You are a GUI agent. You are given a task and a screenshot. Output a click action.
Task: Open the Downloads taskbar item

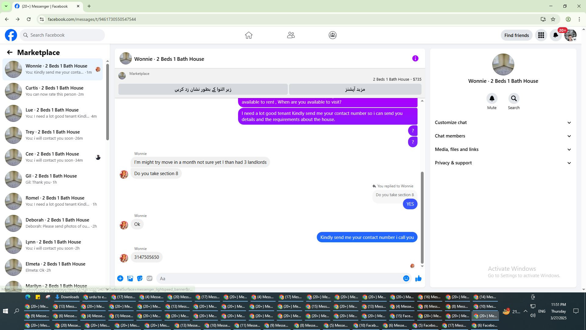(x=67, y=297)
